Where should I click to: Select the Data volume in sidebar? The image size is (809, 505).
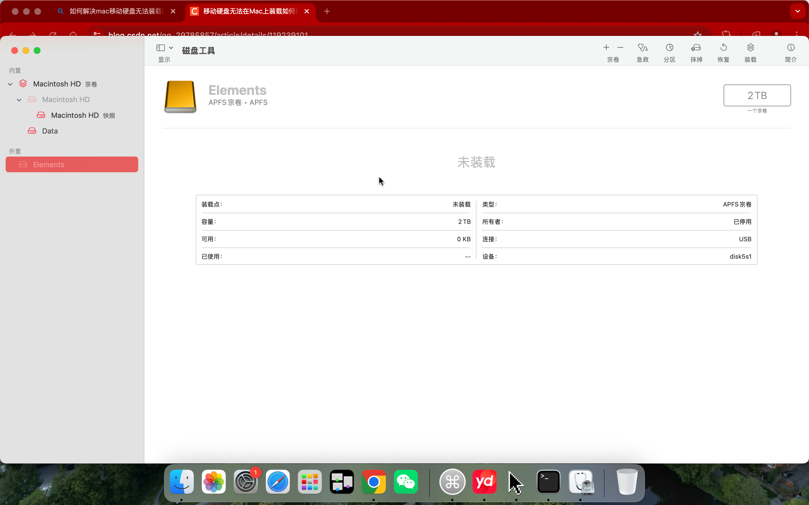(50, 131)
